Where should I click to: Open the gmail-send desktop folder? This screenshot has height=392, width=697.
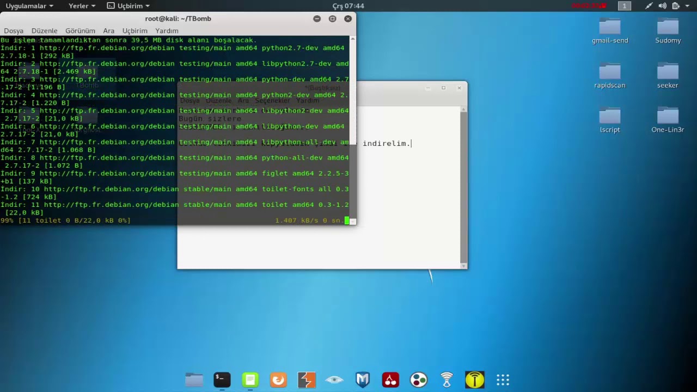click(x=610, y=30)
